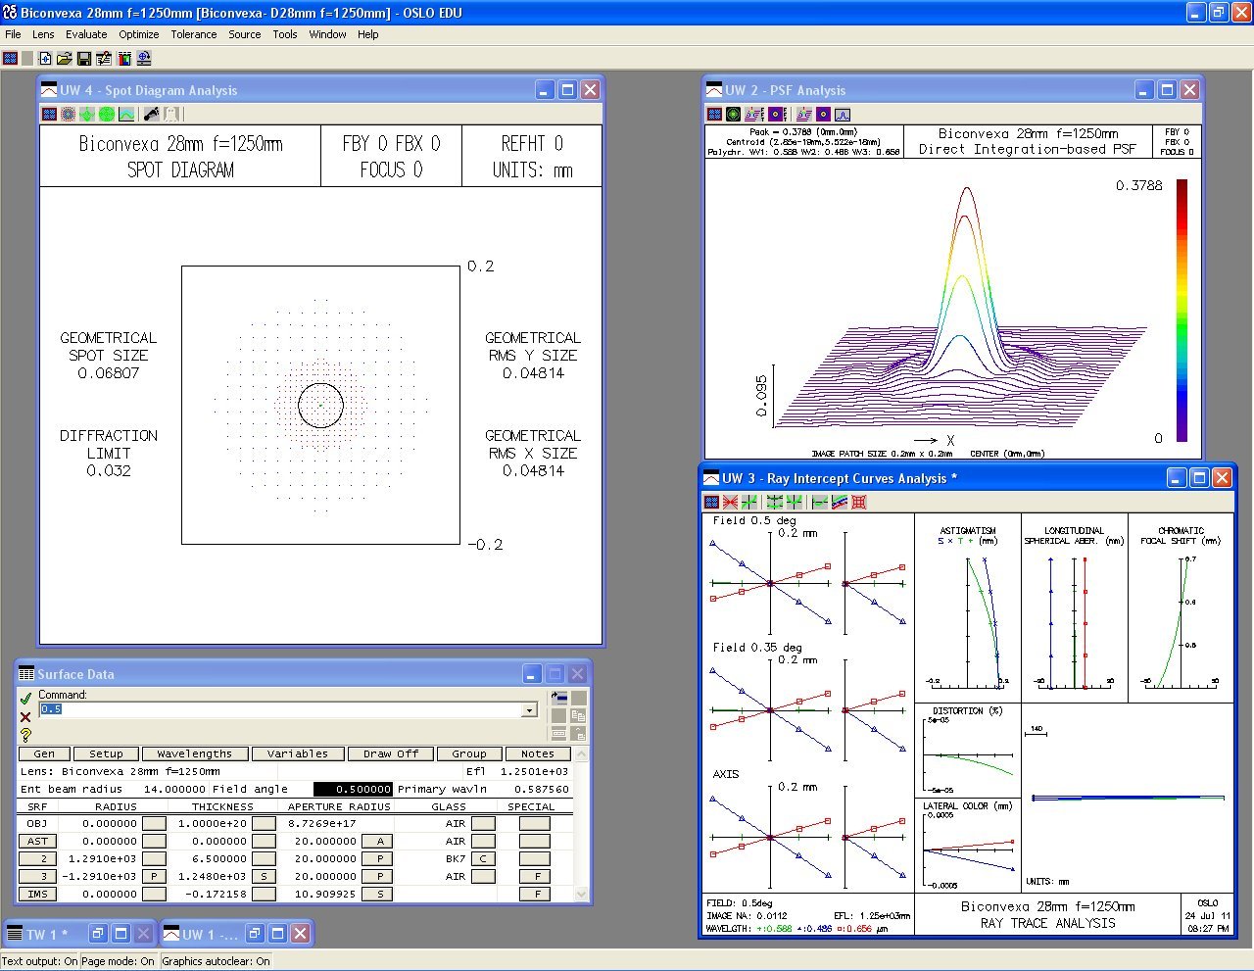1254x971 pixels.
Task: Open the Source menu
Action: coord(245,34)
